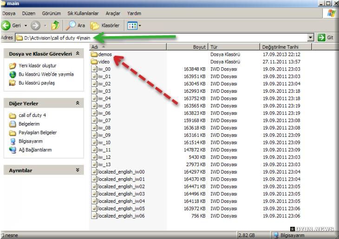The width and height of the screenshot is (339, 239).
Task: Open call of duty 4 link
Action: (32, 115)
